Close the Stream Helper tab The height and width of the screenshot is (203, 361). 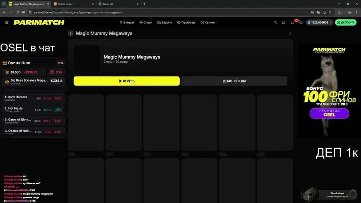[93, 4]
